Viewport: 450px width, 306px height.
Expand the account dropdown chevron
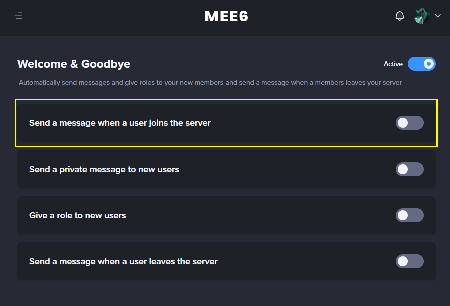[x=437, y=16]
